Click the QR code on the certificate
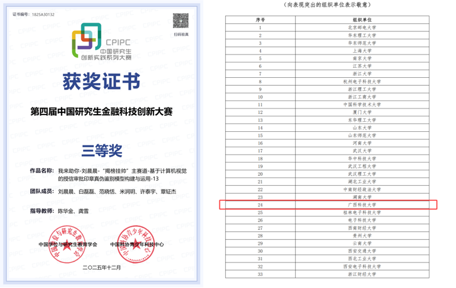This screenshot has height=288, width=456. point(181,21)
